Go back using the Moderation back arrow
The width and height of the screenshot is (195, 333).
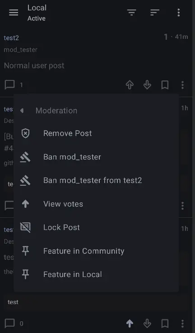tap(22, 110)
